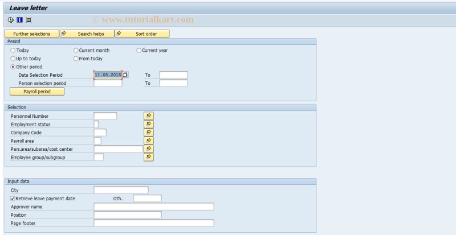Open multiple selection for Employment status
The height and width of the screenshot is (235, 456).
149,124
